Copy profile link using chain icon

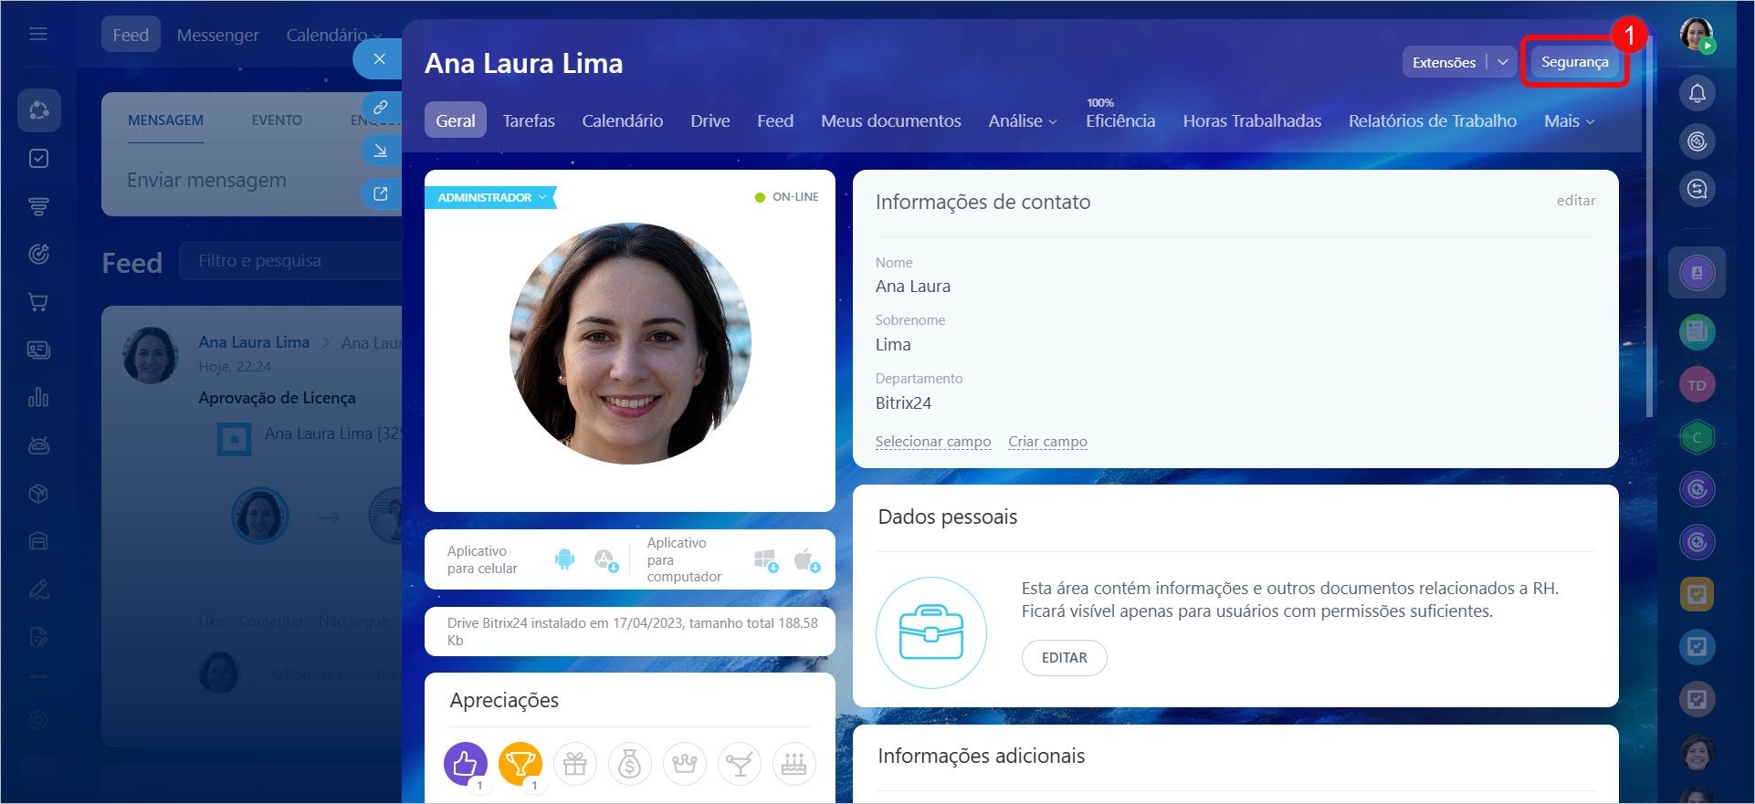point(381,107)
